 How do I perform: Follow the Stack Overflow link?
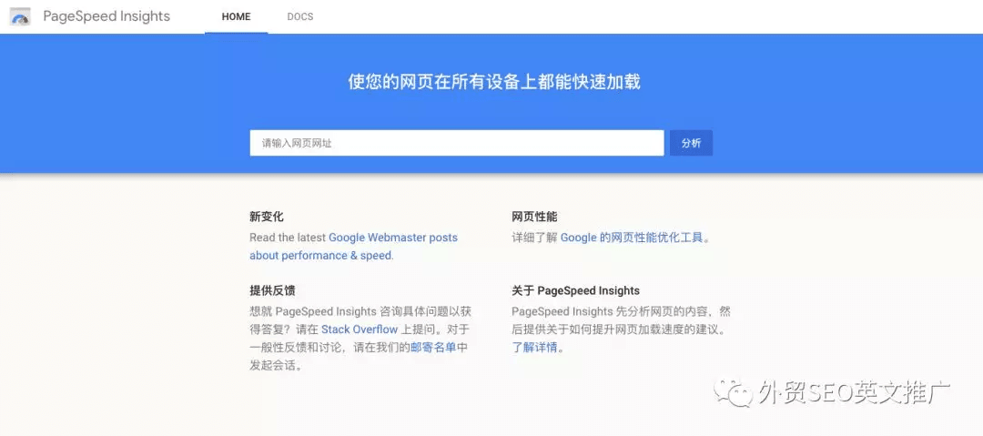tap(360, 330)
